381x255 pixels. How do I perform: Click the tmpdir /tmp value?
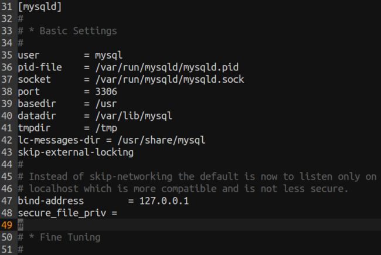106,128
